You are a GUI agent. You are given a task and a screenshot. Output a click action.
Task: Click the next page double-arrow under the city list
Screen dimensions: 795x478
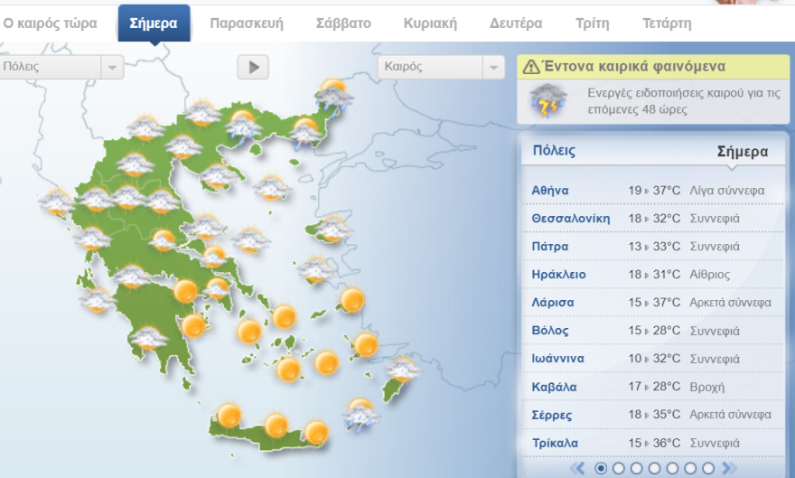tap(729, 468)
